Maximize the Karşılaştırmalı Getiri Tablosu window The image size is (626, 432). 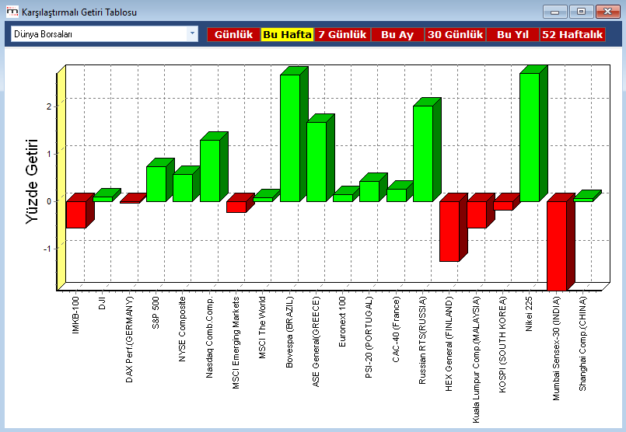click(x=582, y=12)
